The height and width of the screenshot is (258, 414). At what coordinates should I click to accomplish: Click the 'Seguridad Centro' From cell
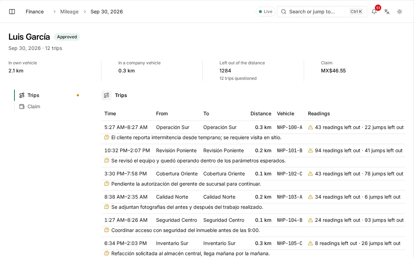pos(177,220)
